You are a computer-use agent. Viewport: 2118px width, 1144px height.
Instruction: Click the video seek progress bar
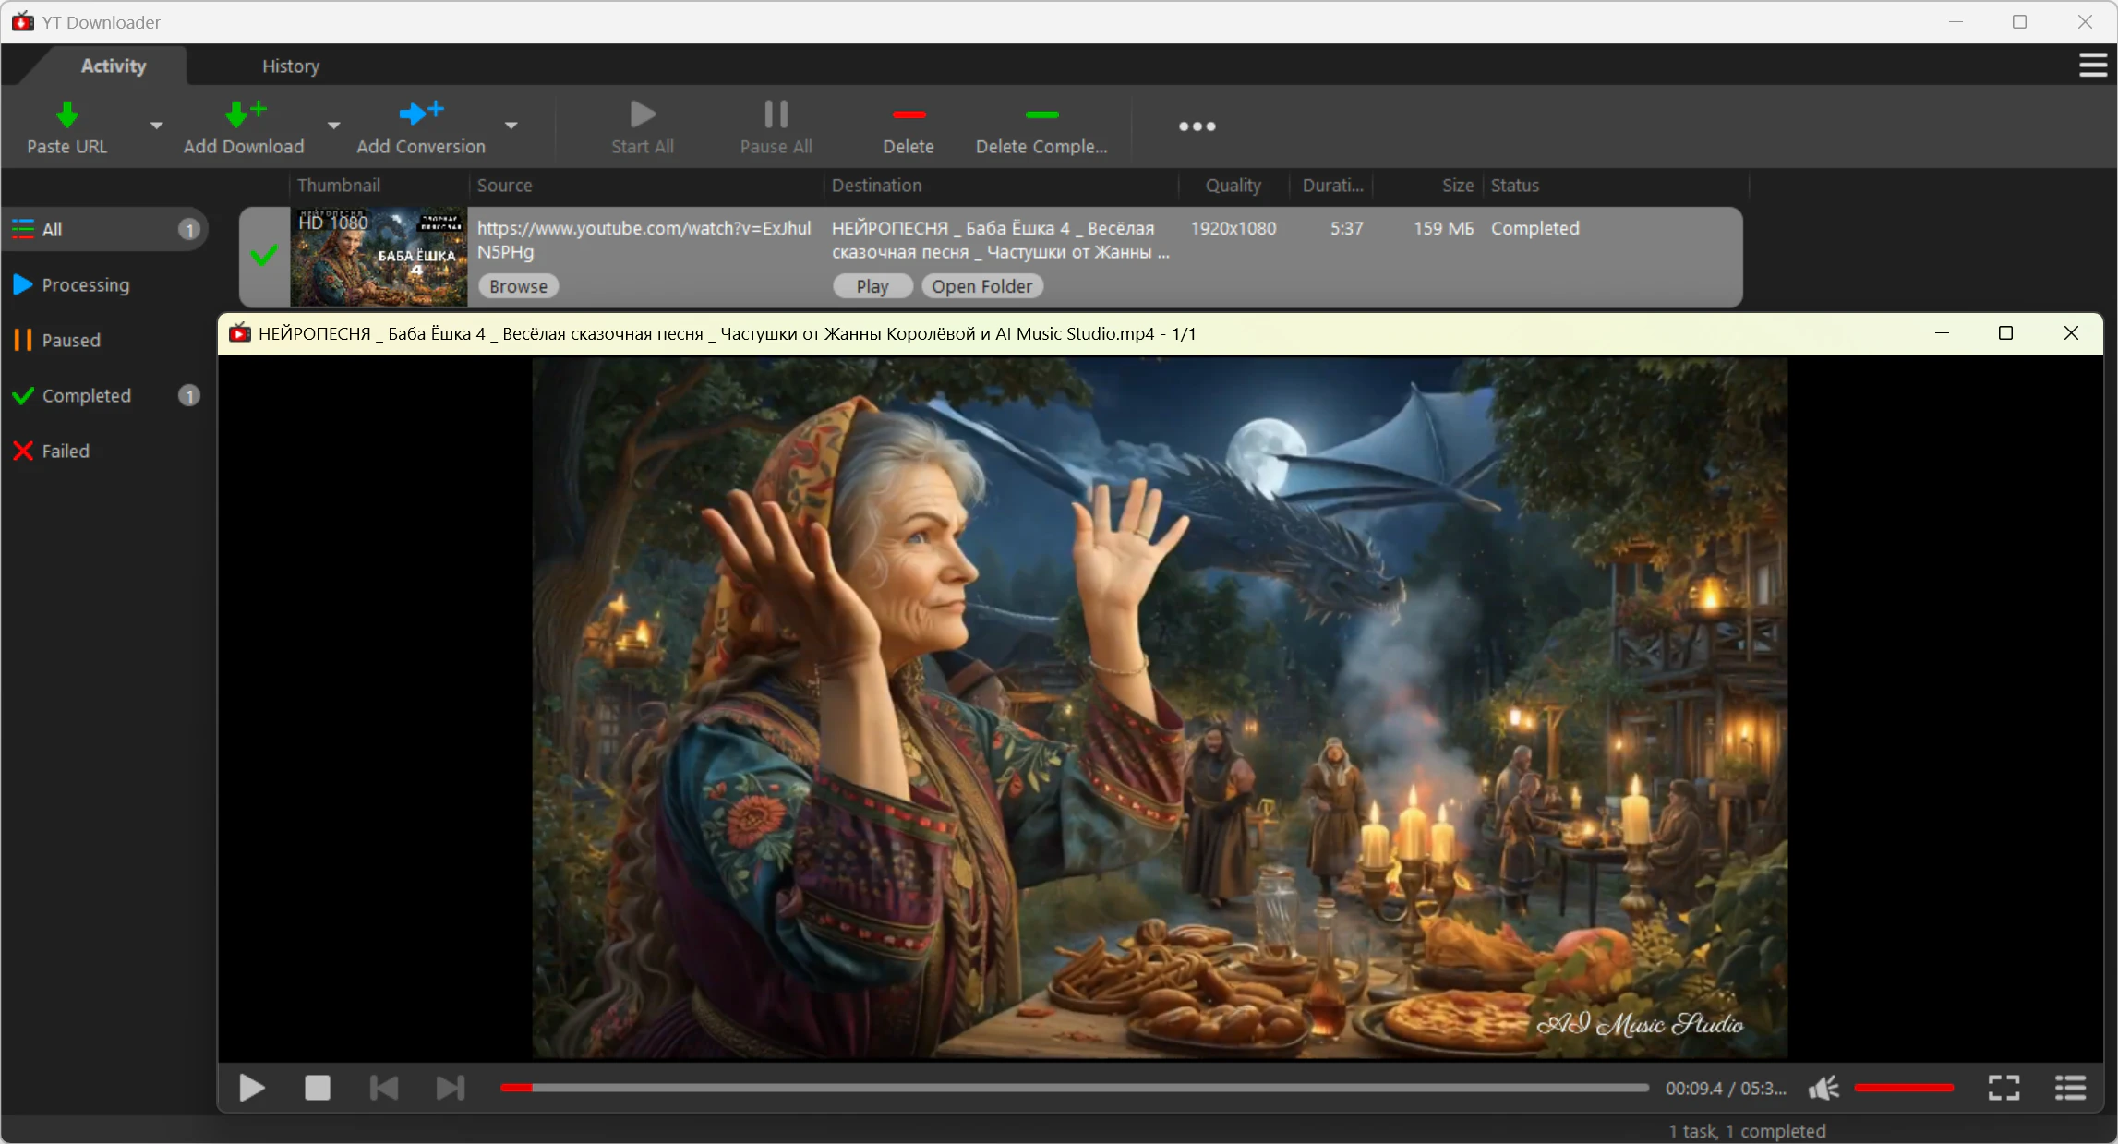coord(1071,1088)
